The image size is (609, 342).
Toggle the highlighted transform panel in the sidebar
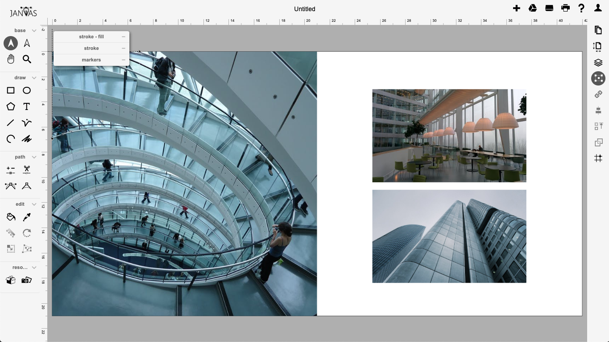(598, 78)
